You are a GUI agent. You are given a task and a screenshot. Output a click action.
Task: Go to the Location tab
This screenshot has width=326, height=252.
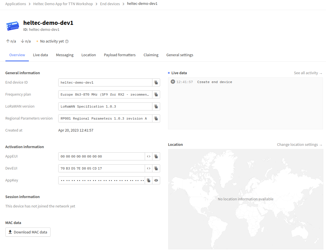coord(88,55)
